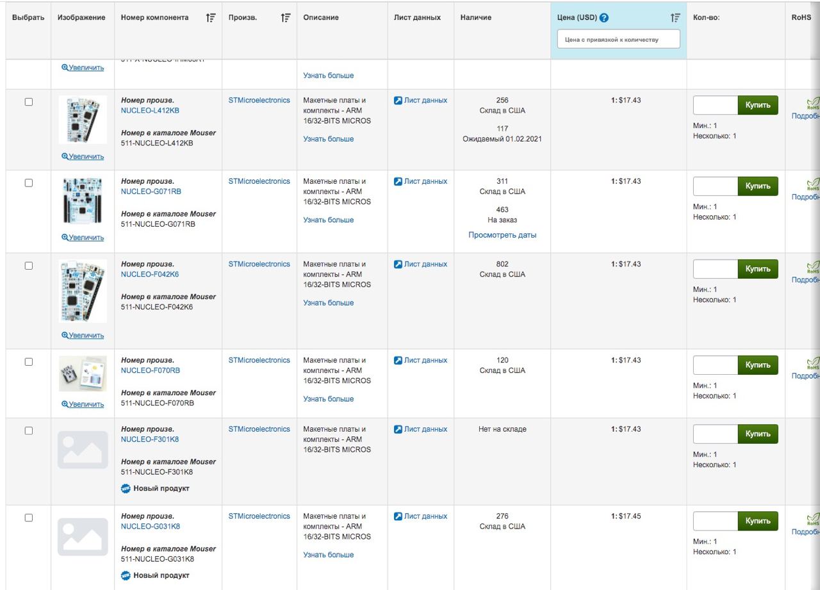Open datasheet icon for NUCLEO-L412KB
Screen dimensions: 820x590
398,101
